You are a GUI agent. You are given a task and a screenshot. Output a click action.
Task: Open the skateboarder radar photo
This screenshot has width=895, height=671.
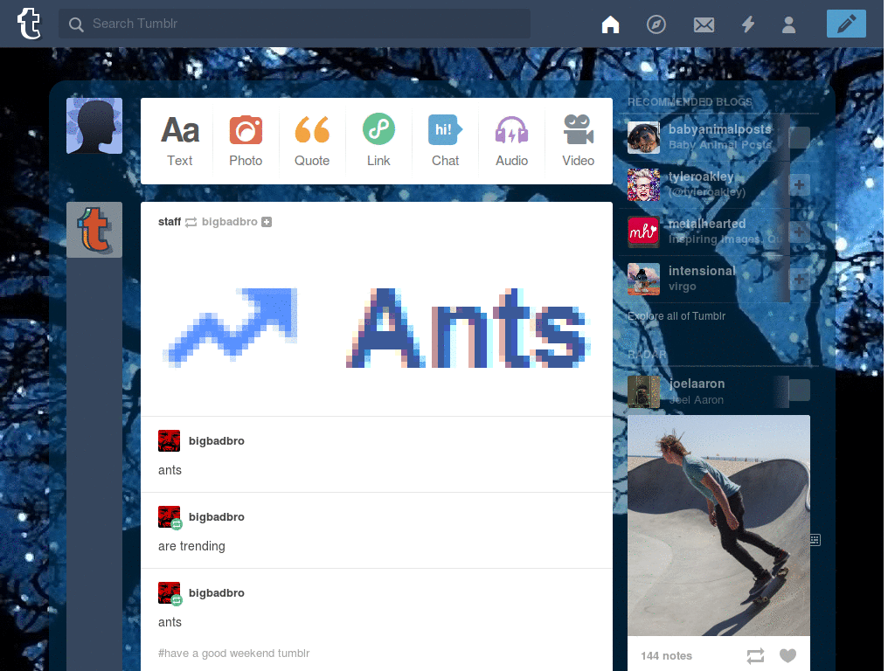718,525
